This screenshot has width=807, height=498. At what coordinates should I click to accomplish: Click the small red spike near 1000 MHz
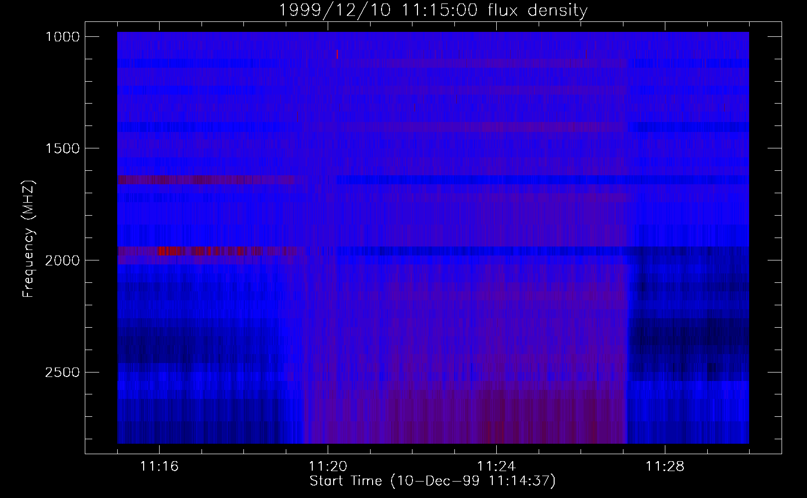[x=337, y=54]
